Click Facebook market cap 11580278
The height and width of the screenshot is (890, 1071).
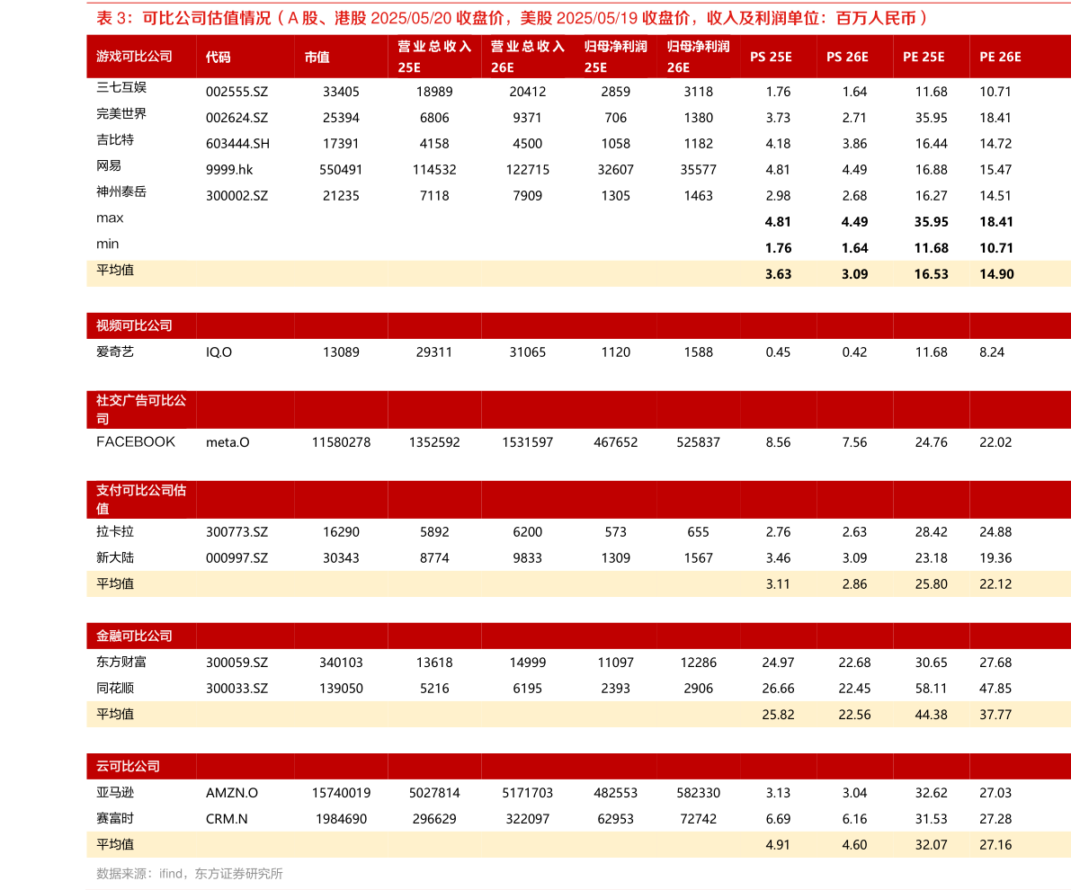[x=341, y=442]
